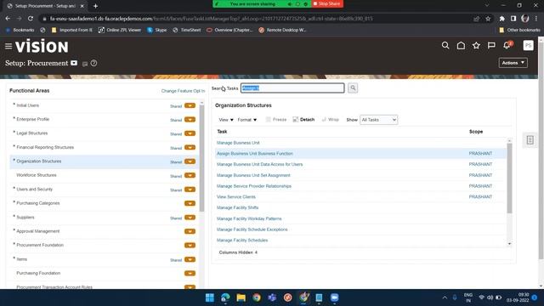Click PRASHANT scope for View Service Clients
This screenshot has height=306, width=544.
480,196
